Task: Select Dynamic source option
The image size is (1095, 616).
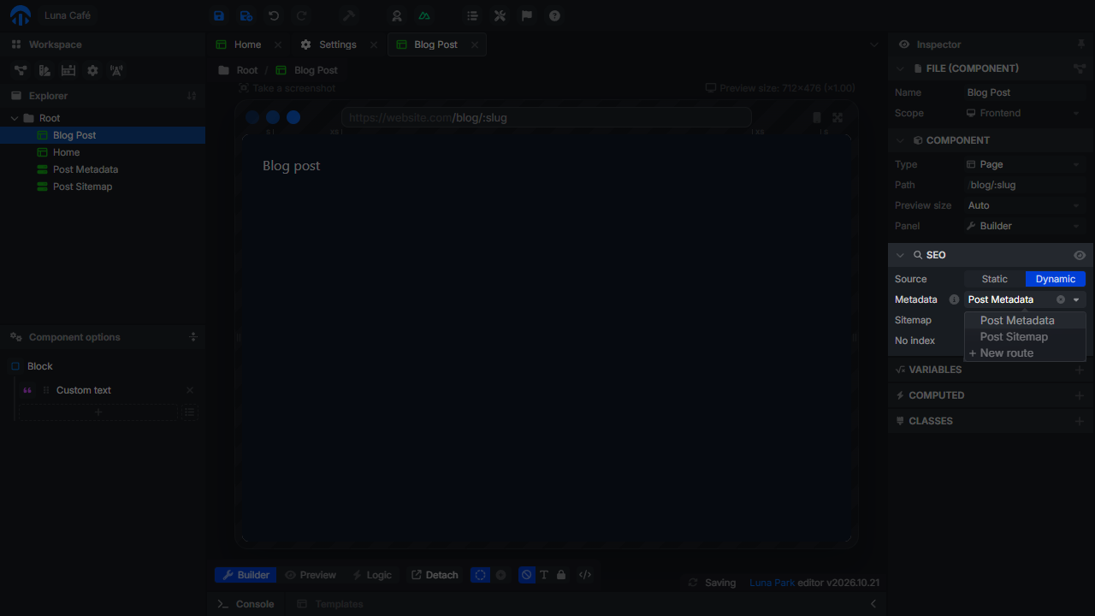Action: [1056, 279]
